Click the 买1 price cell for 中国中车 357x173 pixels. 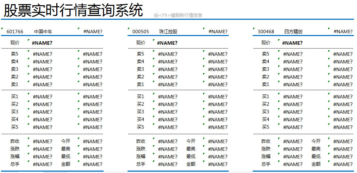coord(42,97)
